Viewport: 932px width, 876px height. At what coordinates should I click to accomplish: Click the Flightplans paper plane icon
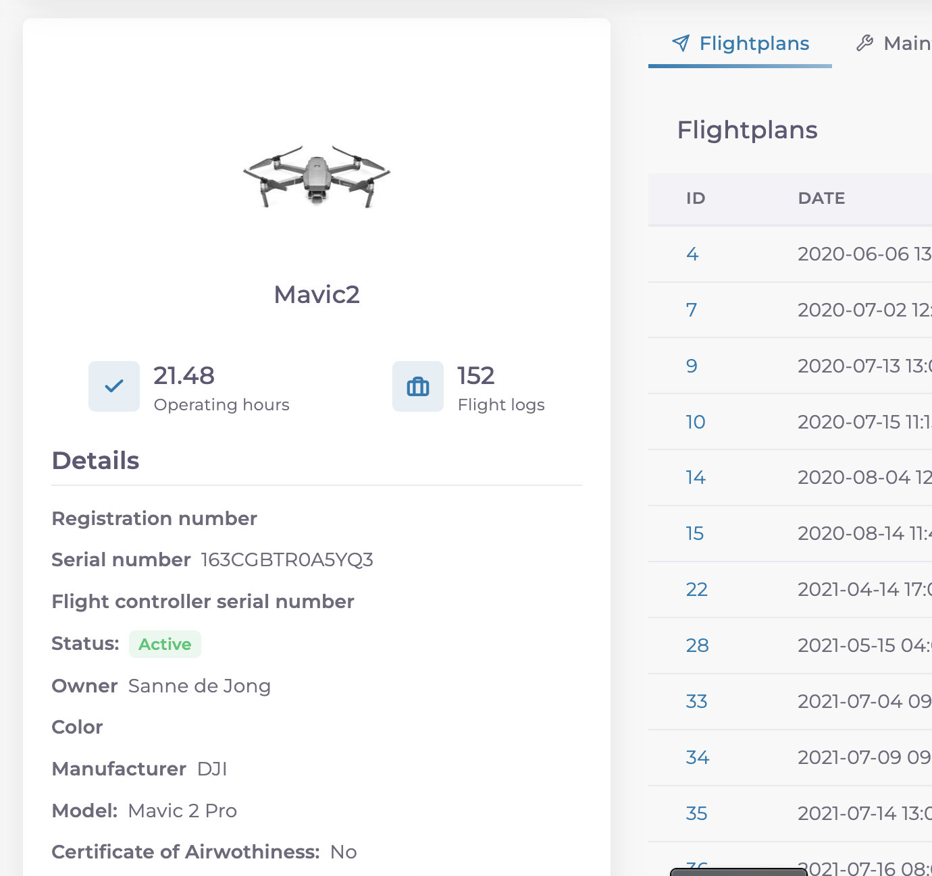[x=681, y=43]
